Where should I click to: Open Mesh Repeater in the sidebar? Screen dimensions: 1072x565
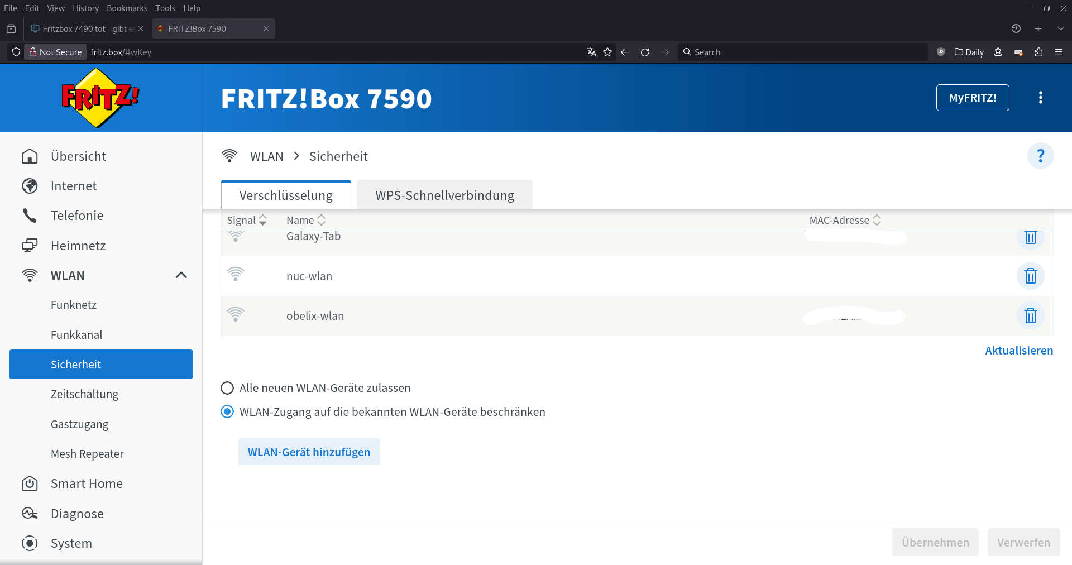(87, 454)
